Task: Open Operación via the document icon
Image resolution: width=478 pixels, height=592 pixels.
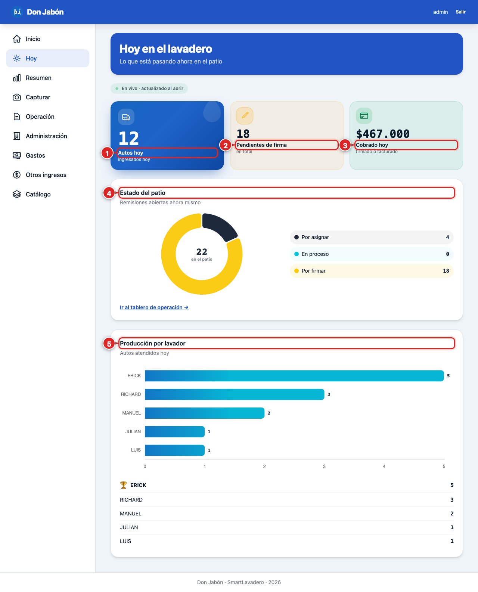Action: pos(17,117)
